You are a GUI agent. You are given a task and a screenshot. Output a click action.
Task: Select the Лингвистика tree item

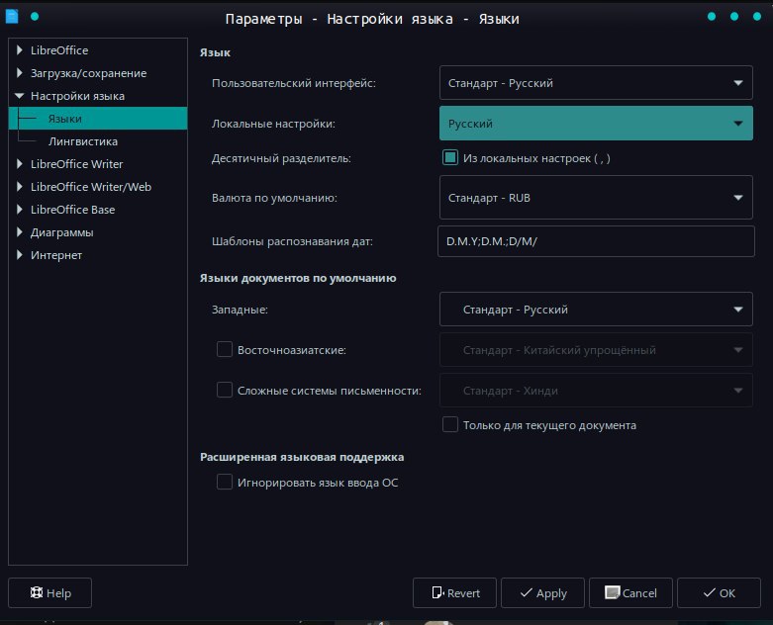coord(83,141)
